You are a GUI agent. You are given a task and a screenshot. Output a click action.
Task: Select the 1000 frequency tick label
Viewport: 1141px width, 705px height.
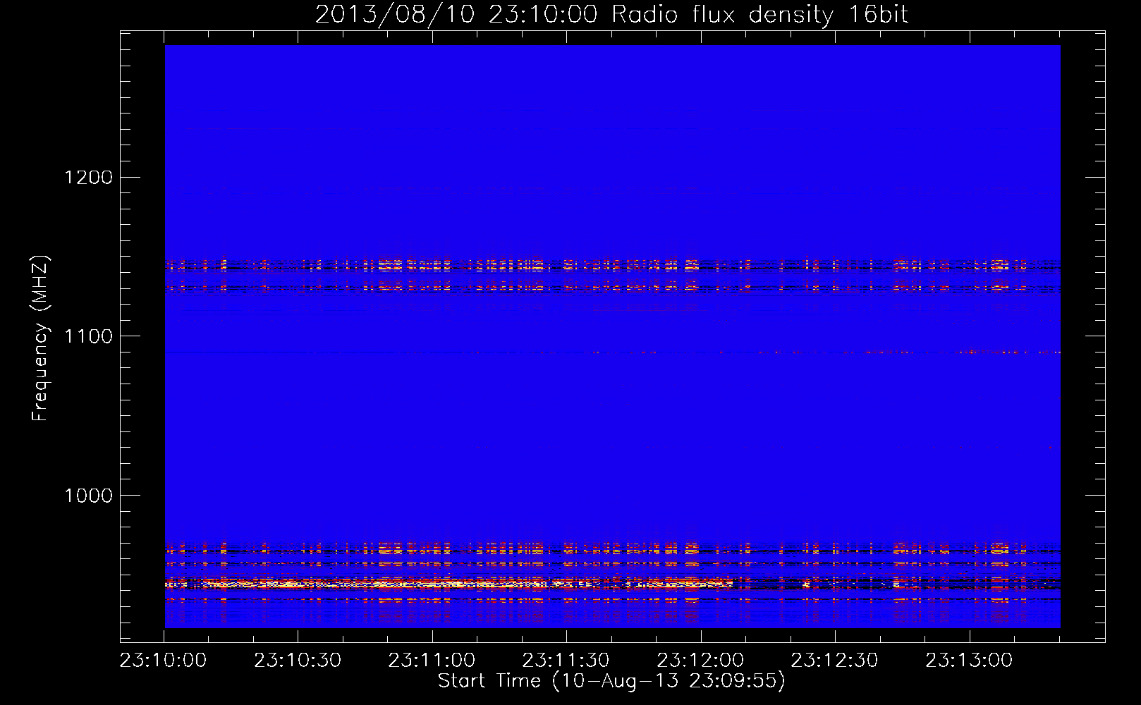click(x=88, y=496)
